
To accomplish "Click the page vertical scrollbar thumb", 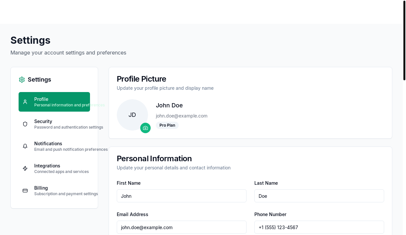I will [x=404, y=40].
